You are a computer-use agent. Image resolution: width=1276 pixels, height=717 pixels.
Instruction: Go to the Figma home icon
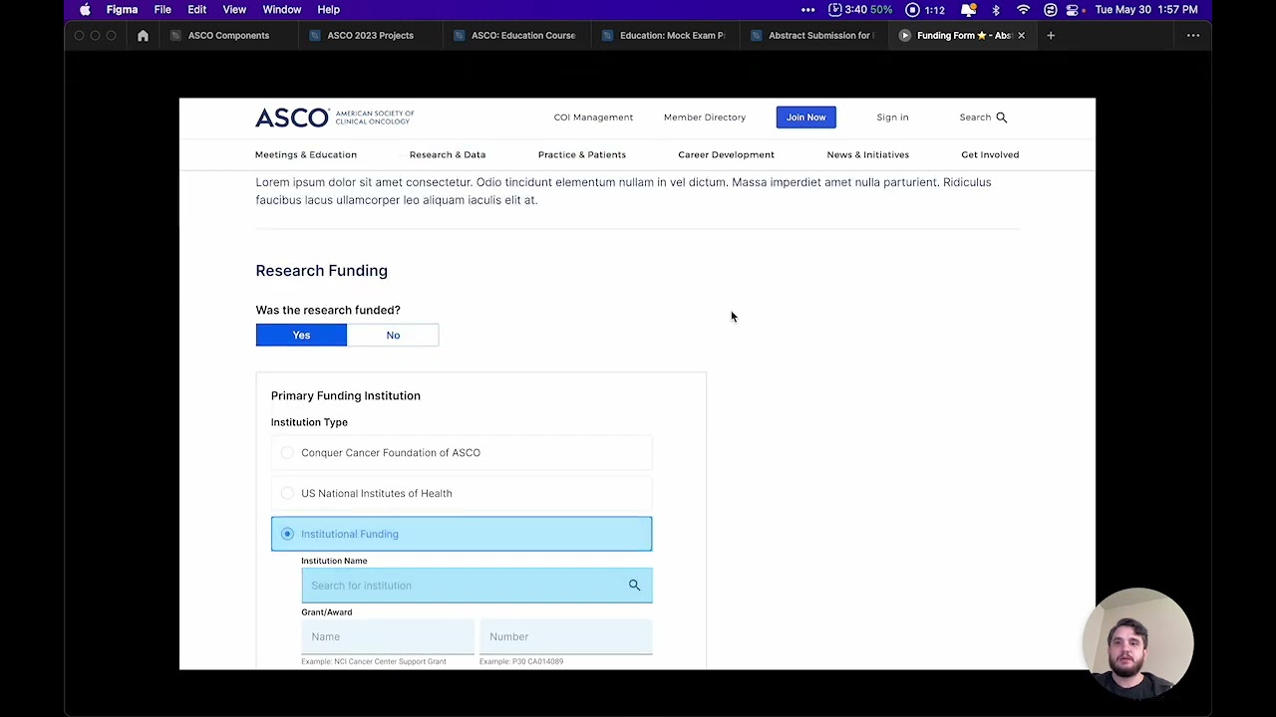pyautogui.click(x=143, y=36)
